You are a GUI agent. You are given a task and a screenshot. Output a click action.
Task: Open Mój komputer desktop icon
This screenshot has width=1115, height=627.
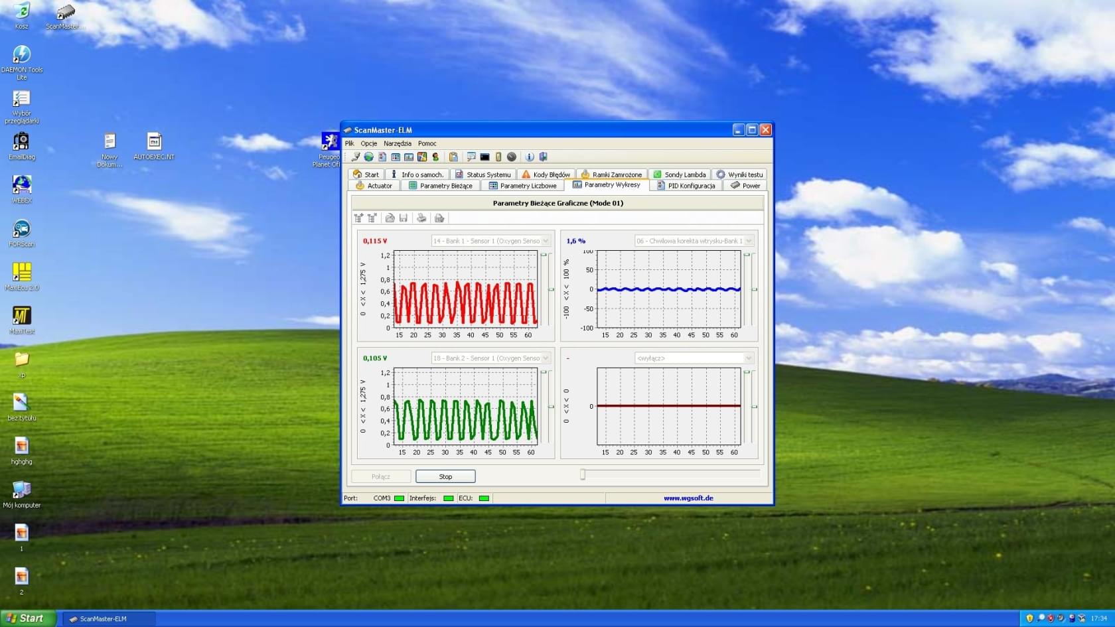[22, 494]
